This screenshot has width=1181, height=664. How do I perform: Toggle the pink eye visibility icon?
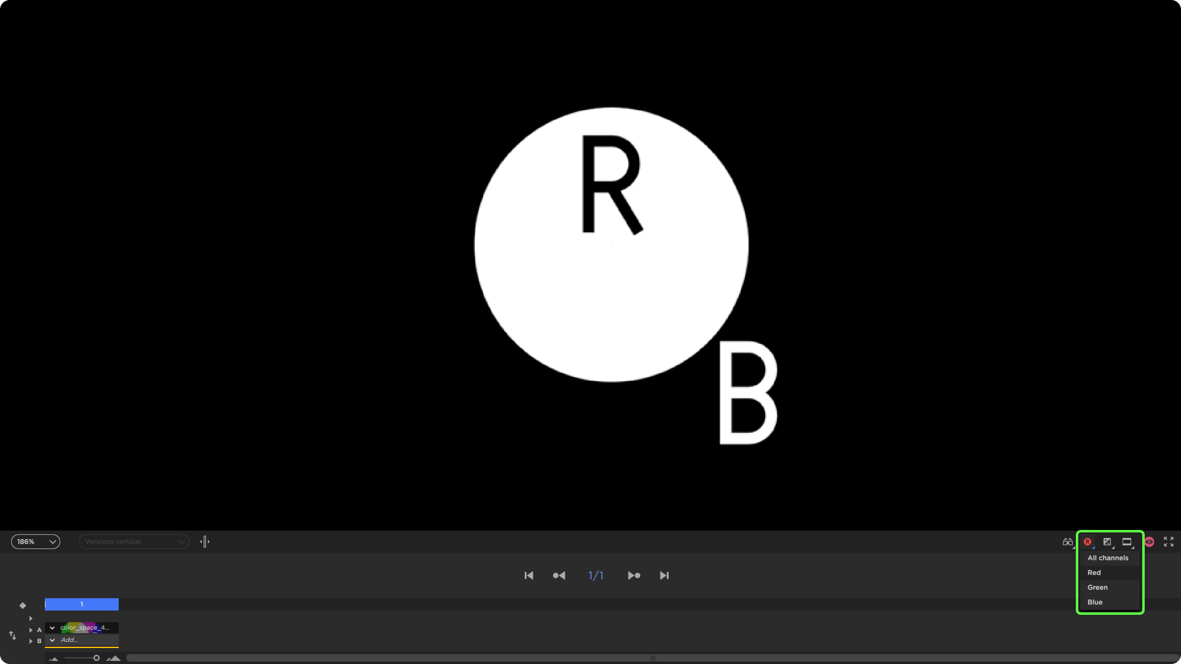pyautogui.click(x=1149, y=542)
